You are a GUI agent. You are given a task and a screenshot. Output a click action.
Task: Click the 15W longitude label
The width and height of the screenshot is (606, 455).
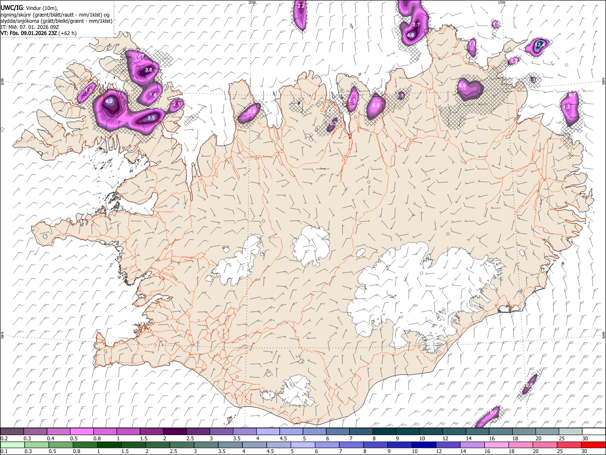point(501,2)
